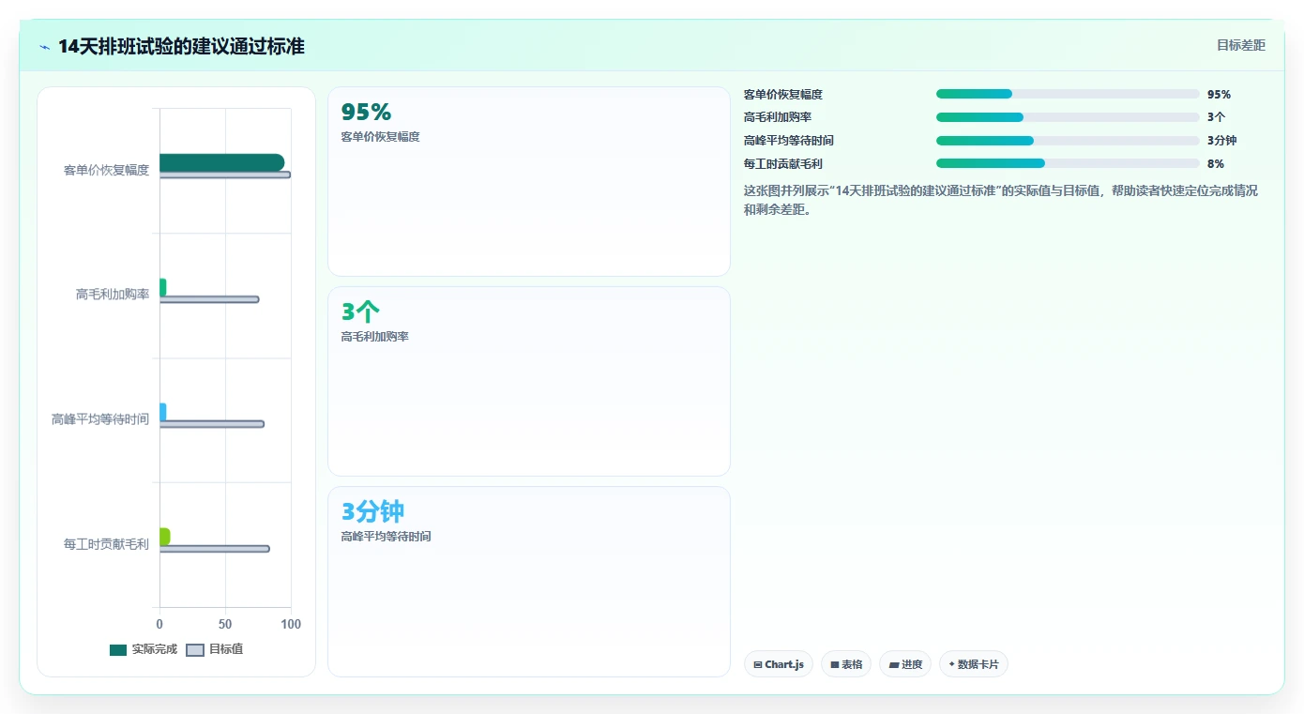Click the 高峰平均等待时间 label in progress list
The image size is (1304, 714).
click(x=789, y=141)
